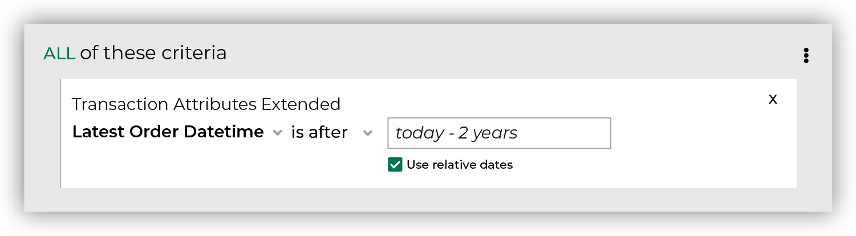This screenshot has width=856, height=236.
Task: Uncheck the Use relative dates checkbox
Action: click(x=395, y=165)
